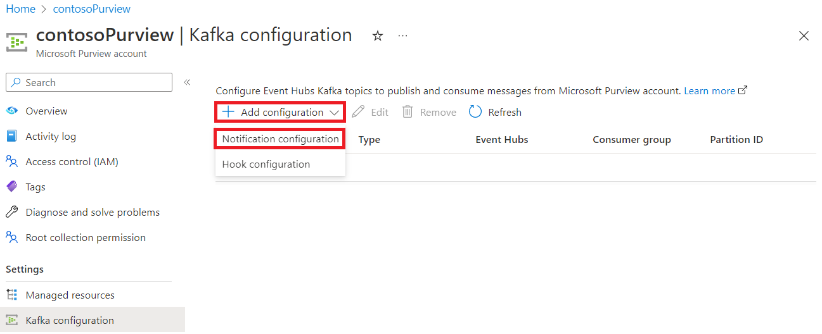The image size is (822, 334).
Task: Click the Managed resources icon
Action: [x=12, y=295]
